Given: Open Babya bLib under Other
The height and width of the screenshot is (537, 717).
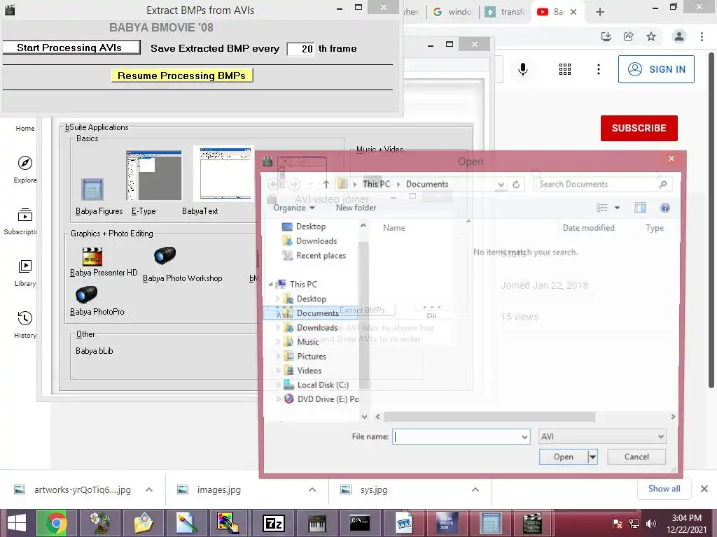Looking at the screenshot, I should pyautogui.click(x=95, y=351).
